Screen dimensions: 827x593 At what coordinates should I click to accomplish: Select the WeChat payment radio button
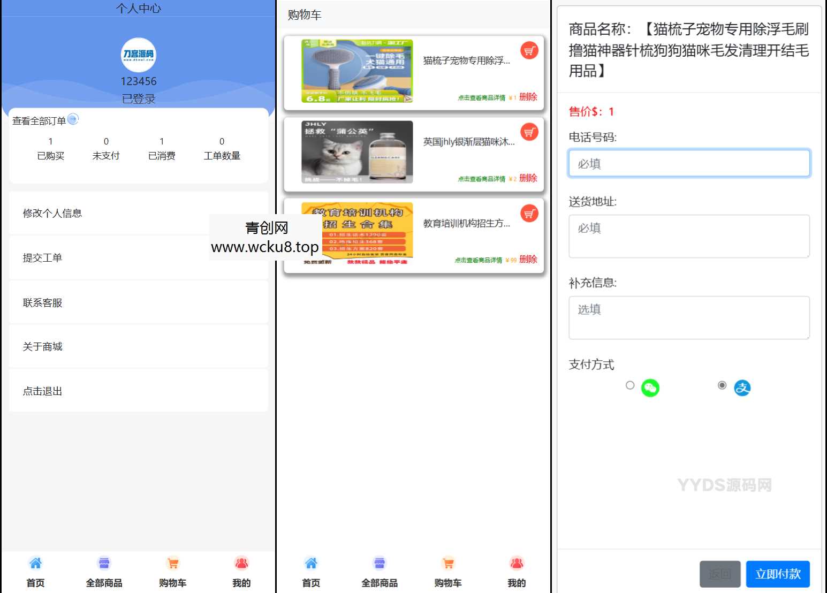tap(629, 385)
